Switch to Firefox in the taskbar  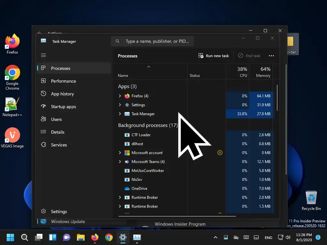tap(95, 237)
